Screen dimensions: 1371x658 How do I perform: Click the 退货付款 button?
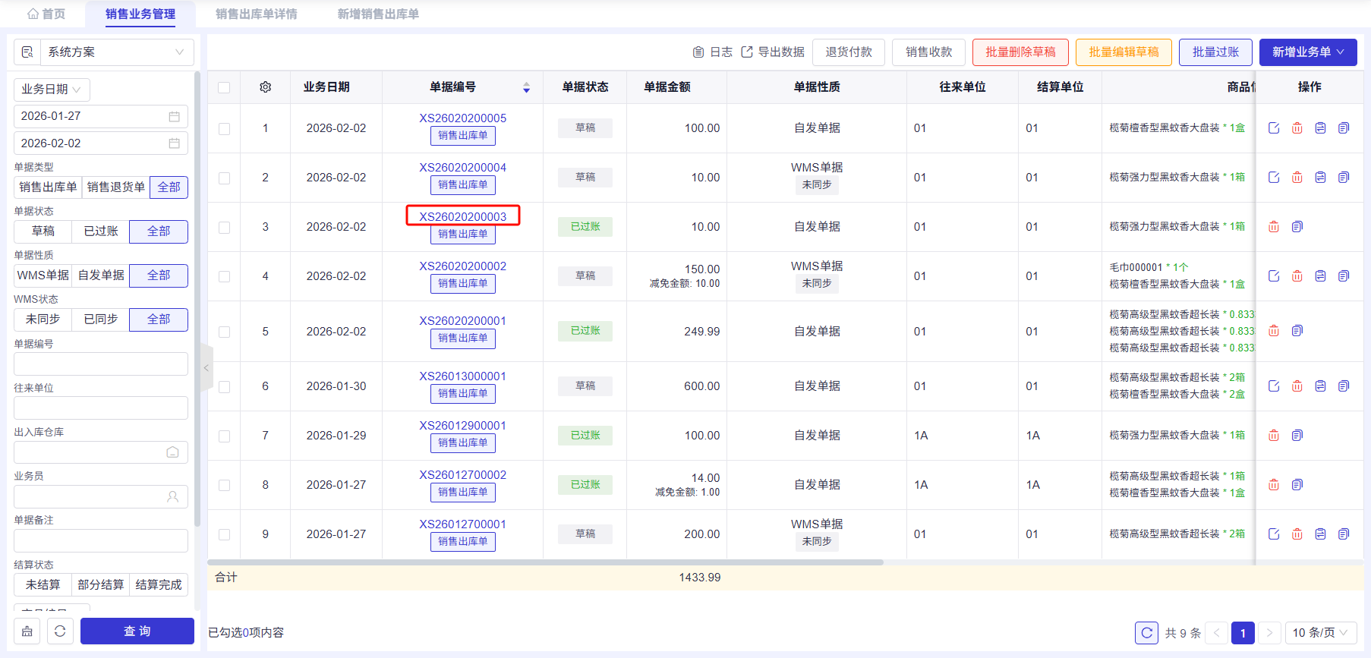(x=849, y=52)
